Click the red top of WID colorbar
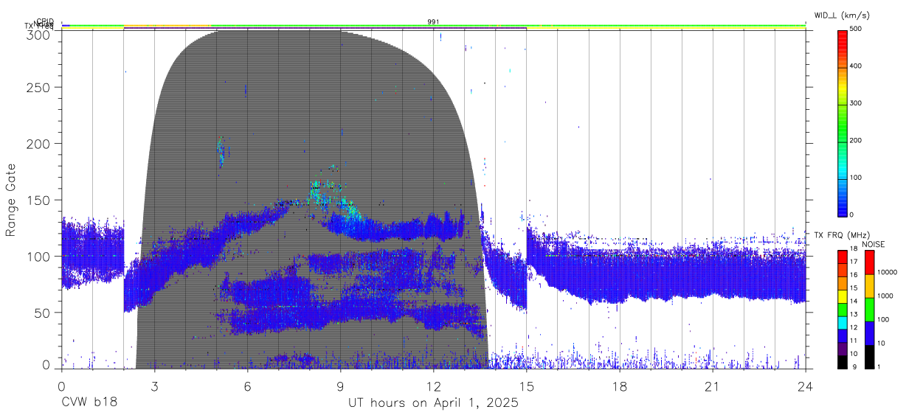906x418 pixels. (x=842, y=38)
